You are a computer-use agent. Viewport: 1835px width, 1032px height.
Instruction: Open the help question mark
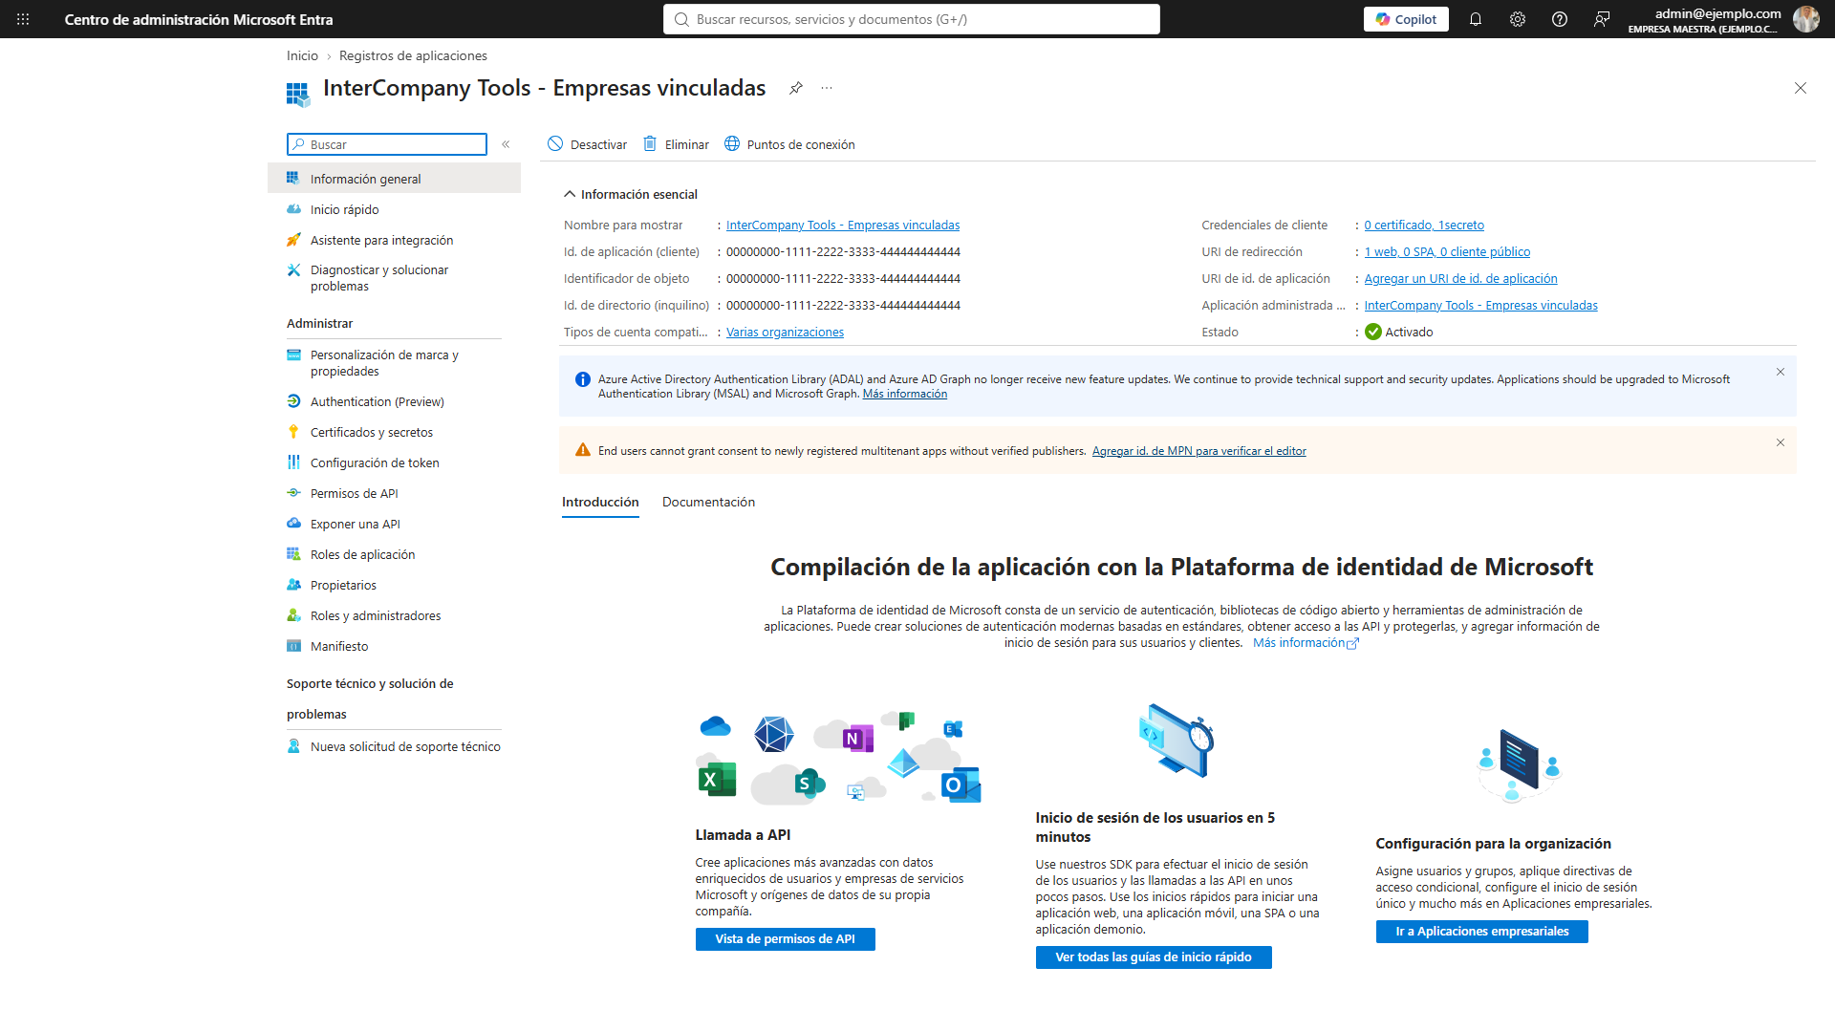[x=1560, y=19]
